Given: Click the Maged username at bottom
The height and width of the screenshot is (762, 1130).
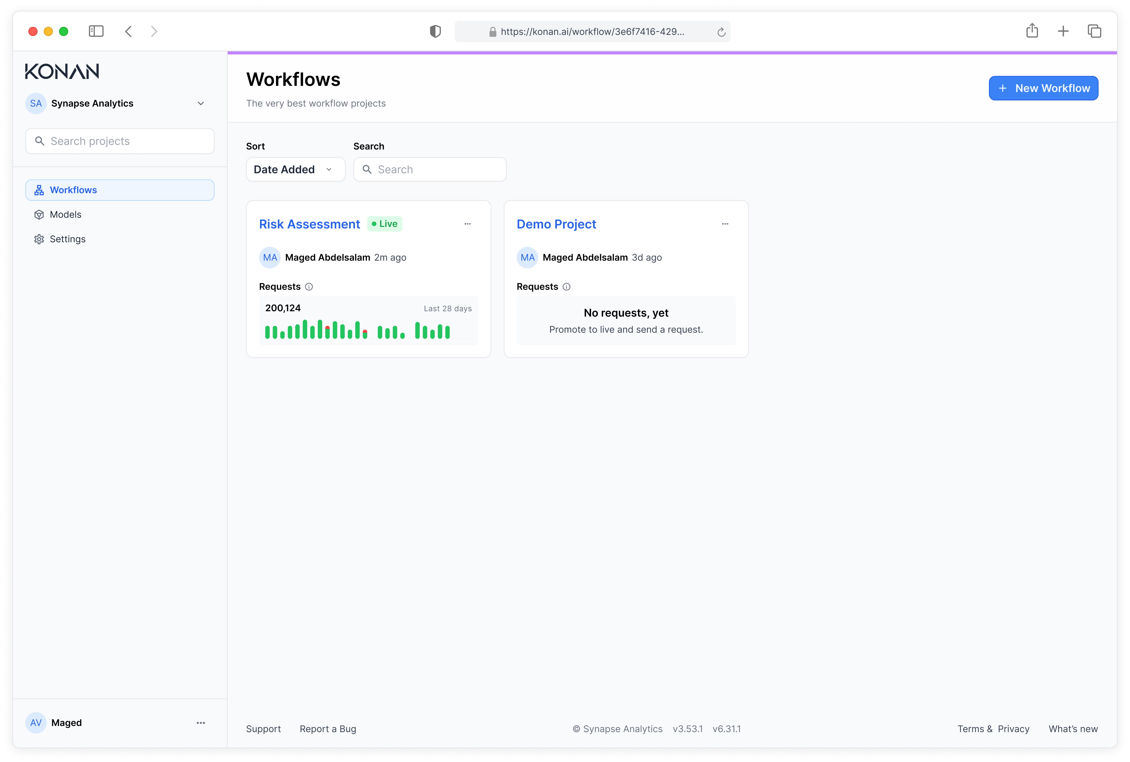Looking at the screenshot, I should pyautogui.click(x=67, y=723).
